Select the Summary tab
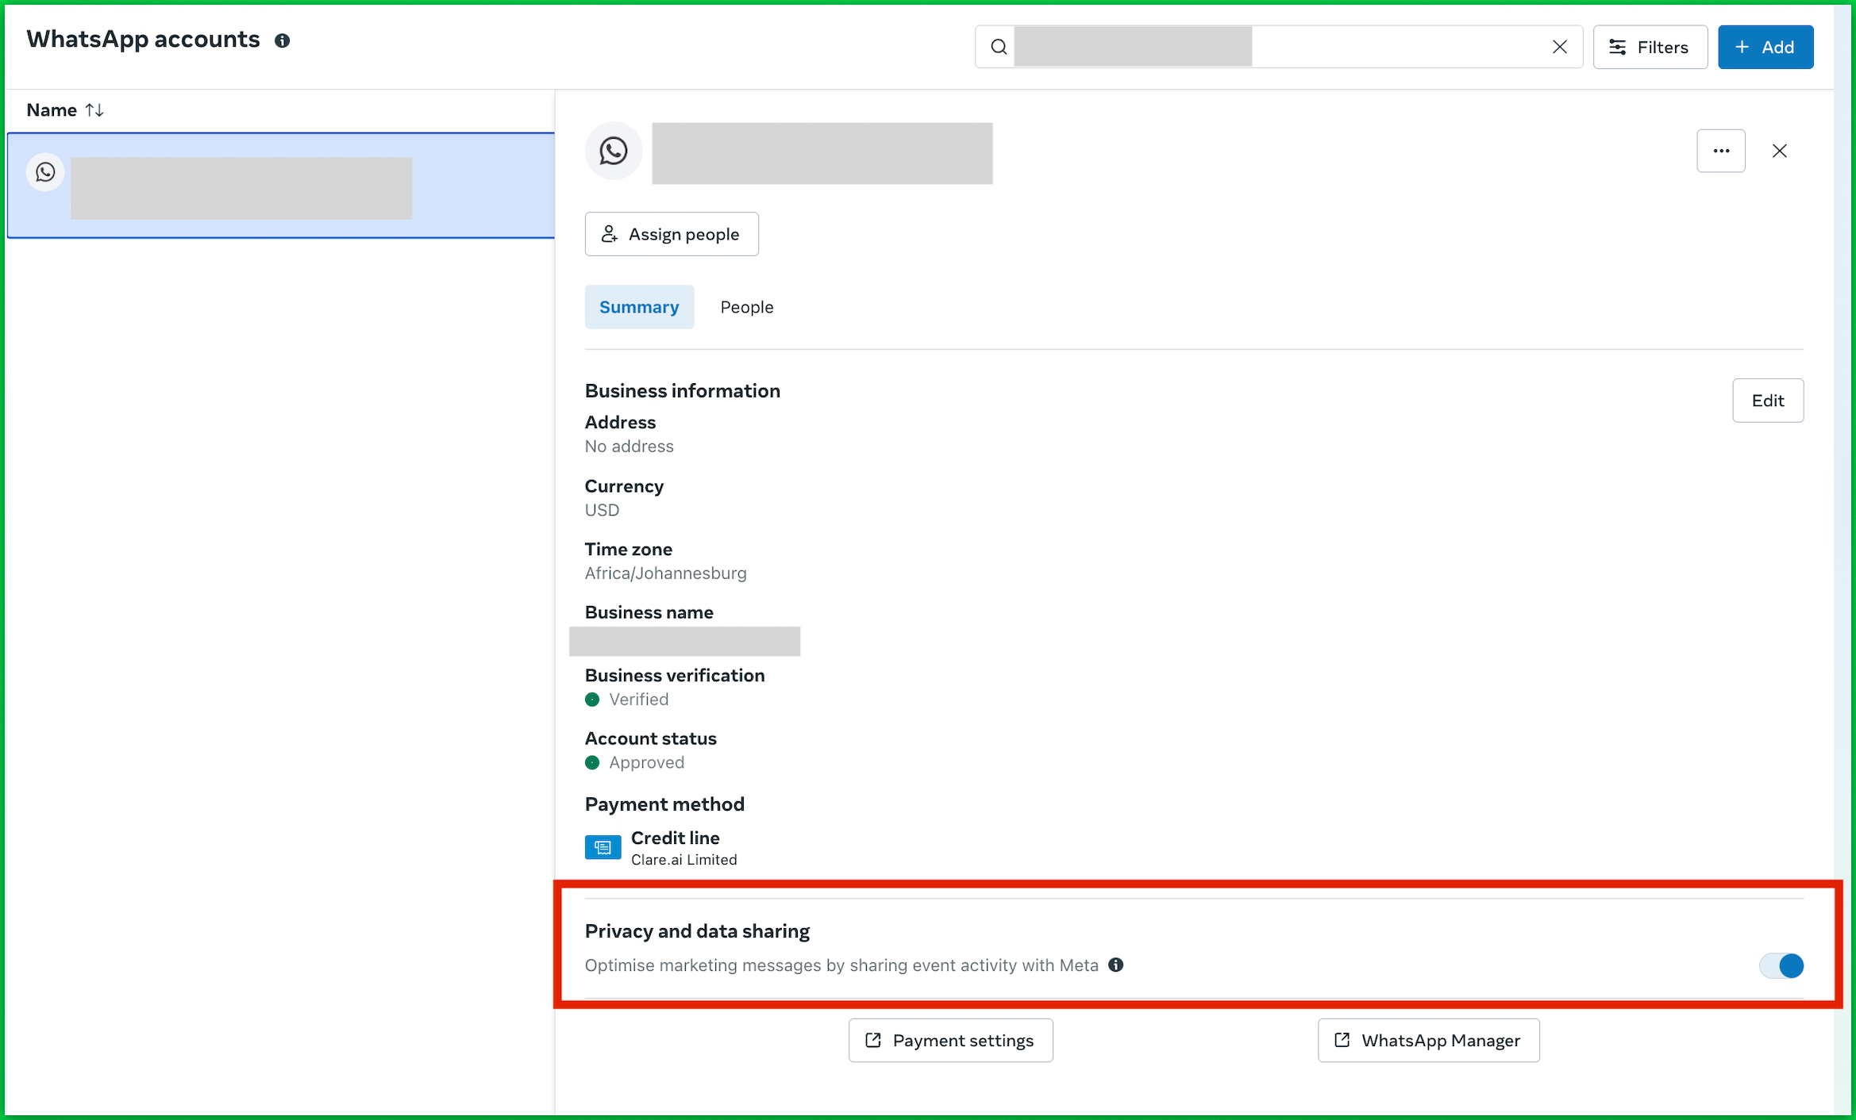Screen dimensions: 1856x1120 click(639, 307)
